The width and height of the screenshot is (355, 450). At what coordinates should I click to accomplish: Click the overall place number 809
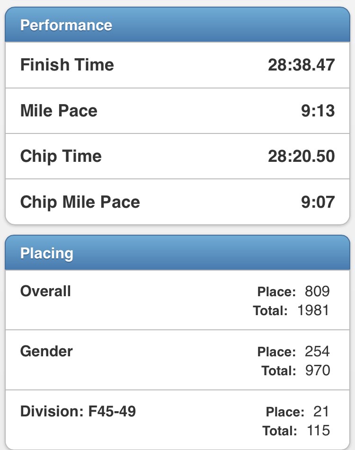pos(317,291)
